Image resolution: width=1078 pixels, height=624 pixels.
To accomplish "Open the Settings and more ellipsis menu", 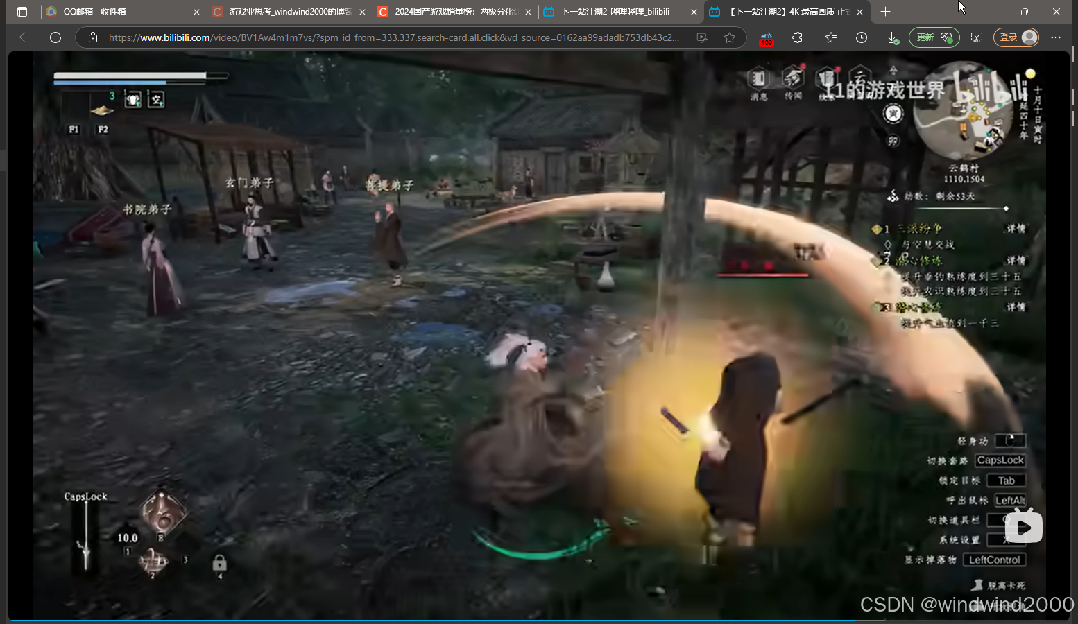I will point(1056,37).
